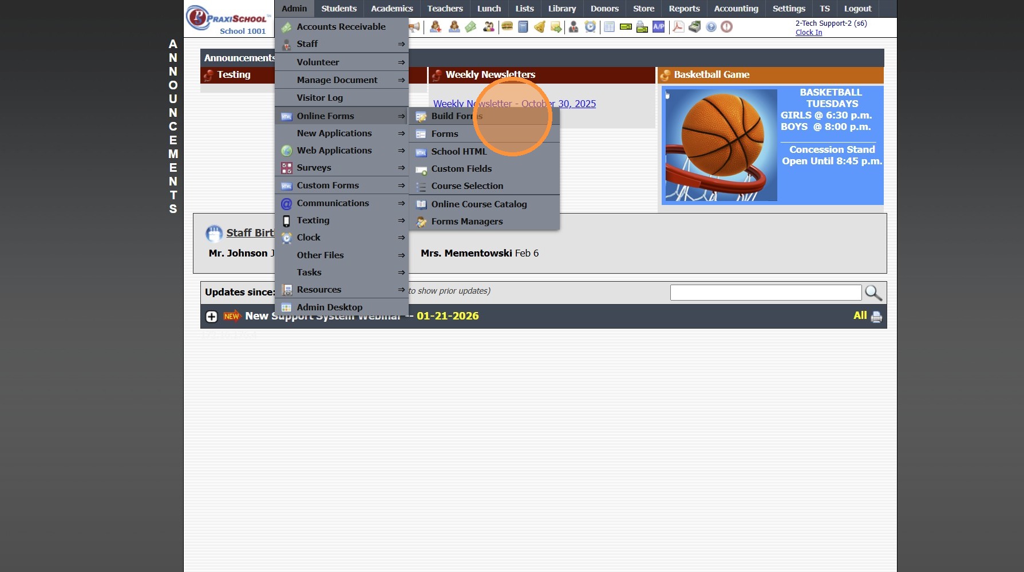Expand the Staff submenu arrow
This screenshot has width=1024, height=572.
pos(401,44)
